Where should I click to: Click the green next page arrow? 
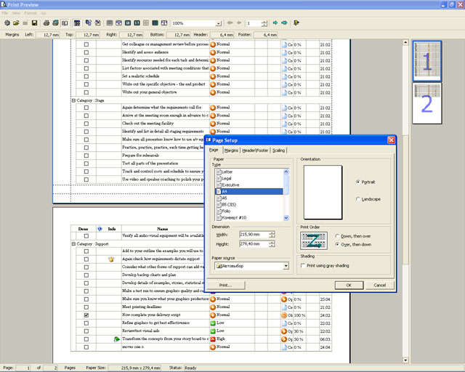[276, 23]
